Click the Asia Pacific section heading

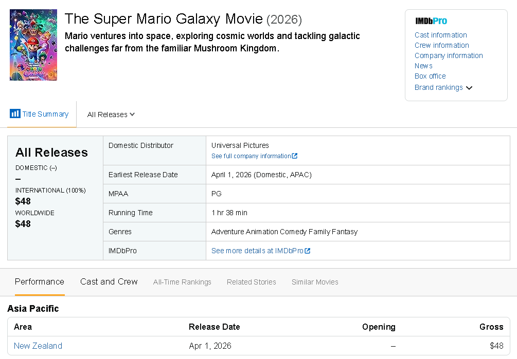(33, 309)
